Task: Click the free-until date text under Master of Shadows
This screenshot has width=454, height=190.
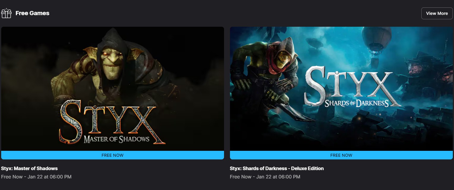Action: point(36,177)
